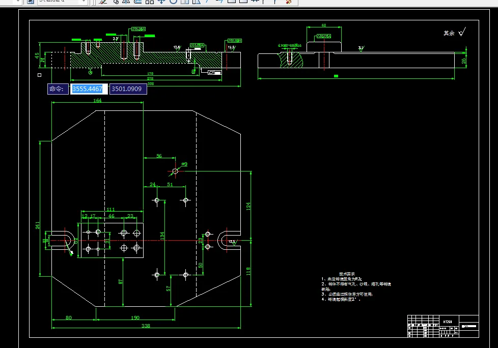Select the datum A circle symbol

click(90, 73)
